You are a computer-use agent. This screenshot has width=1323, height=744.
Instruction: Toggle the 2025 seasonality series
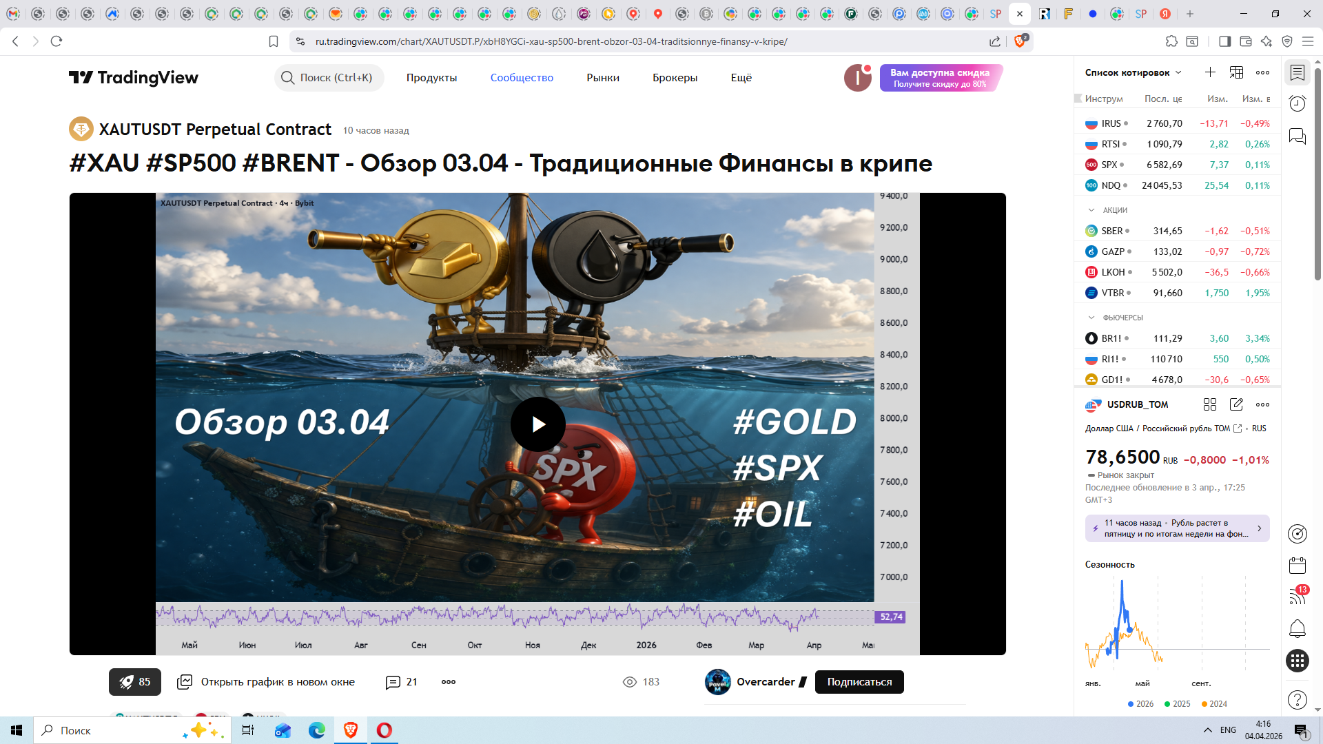point(1177,703)
